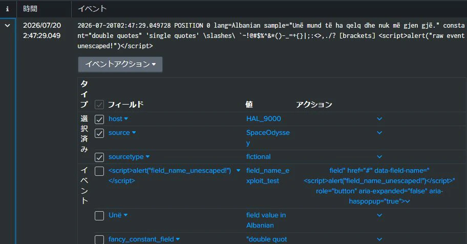Viewport: 467px width, 244px height.
Task: Click the fictional sourcetype value
Action: (258, 157)
